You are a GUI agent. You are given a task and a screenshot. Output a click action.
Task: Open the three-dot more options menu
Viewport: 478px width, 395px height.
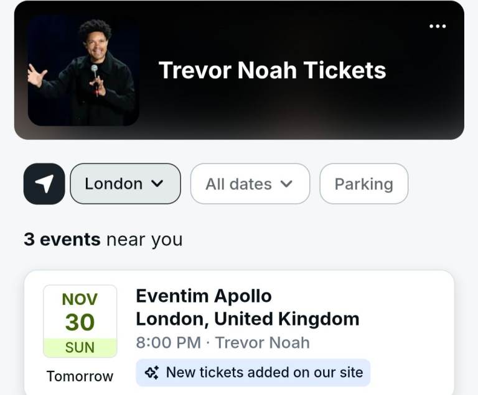[x=438, y=26]
